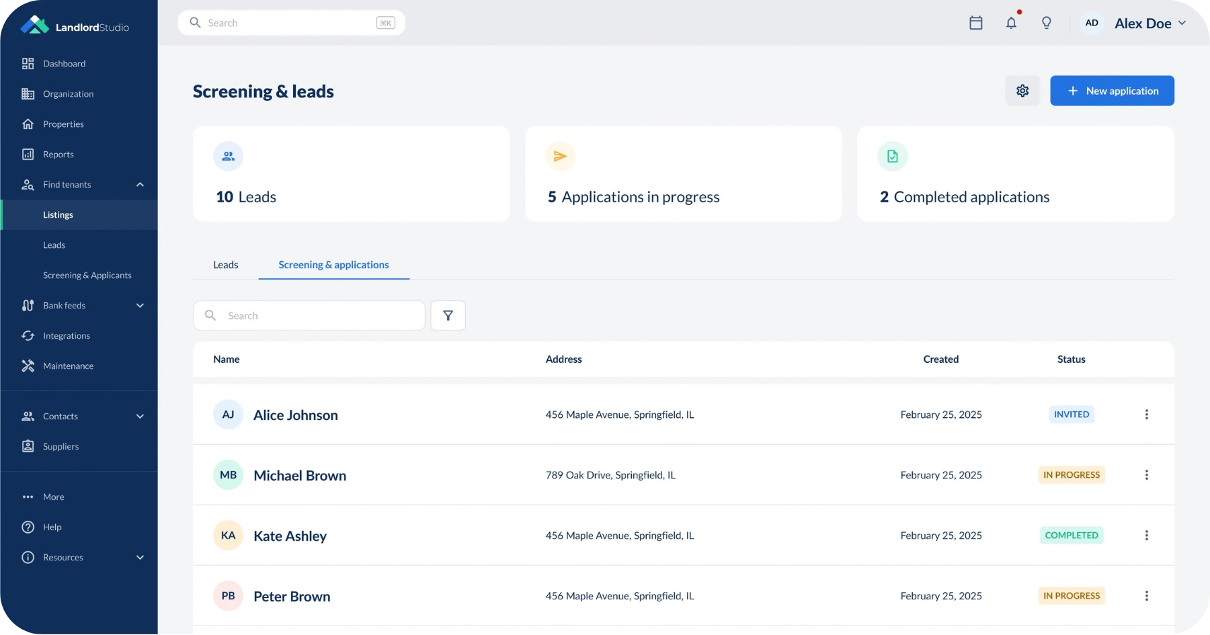This screenshot has height=635, width=1210.
Task: Click the LandlordStudio logo
Action: (75, 26)
